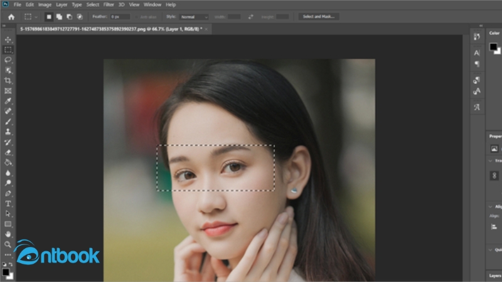Select the Brush tool
Screen dimensions: 502x282
click(8, 122)
